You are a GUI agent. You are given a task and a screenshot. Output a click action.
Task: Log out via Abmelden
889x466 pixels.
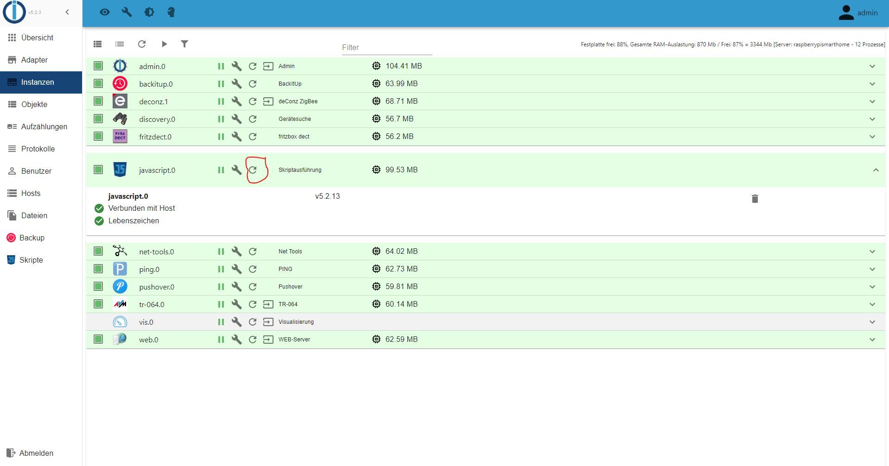coord(41,453)
